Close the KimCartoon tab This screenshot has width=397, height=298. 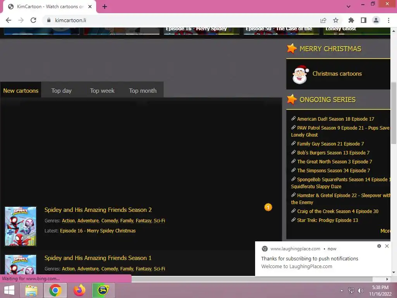(90, 7)
